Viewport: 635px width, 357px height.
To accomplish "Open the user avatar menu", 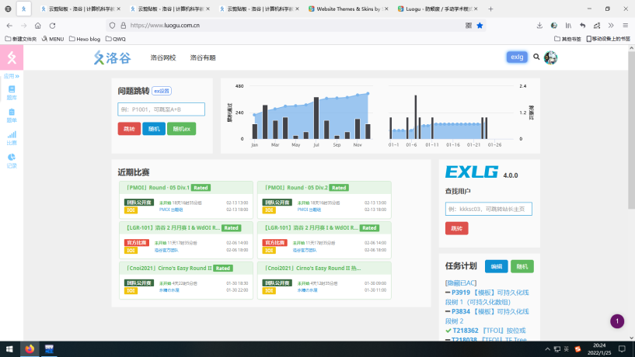I will [551, 57].
